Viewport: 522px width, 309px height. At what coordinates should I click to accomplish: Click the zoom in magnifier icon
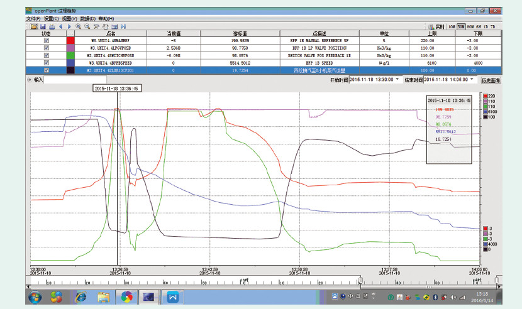point(78,26)
